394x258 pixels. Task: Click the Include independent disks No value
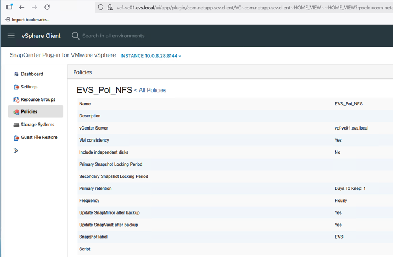tap(337, 152)
